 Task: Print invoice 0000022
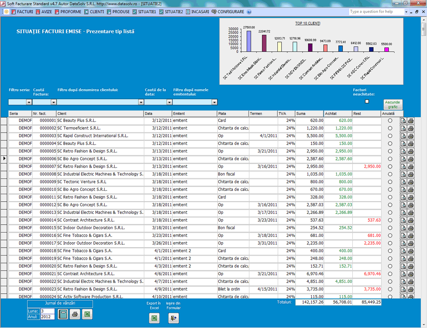[x=411, y=281]
